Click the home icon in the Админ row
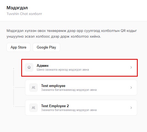The height and width of the screenshot is (132, 147). click(29, 67)
